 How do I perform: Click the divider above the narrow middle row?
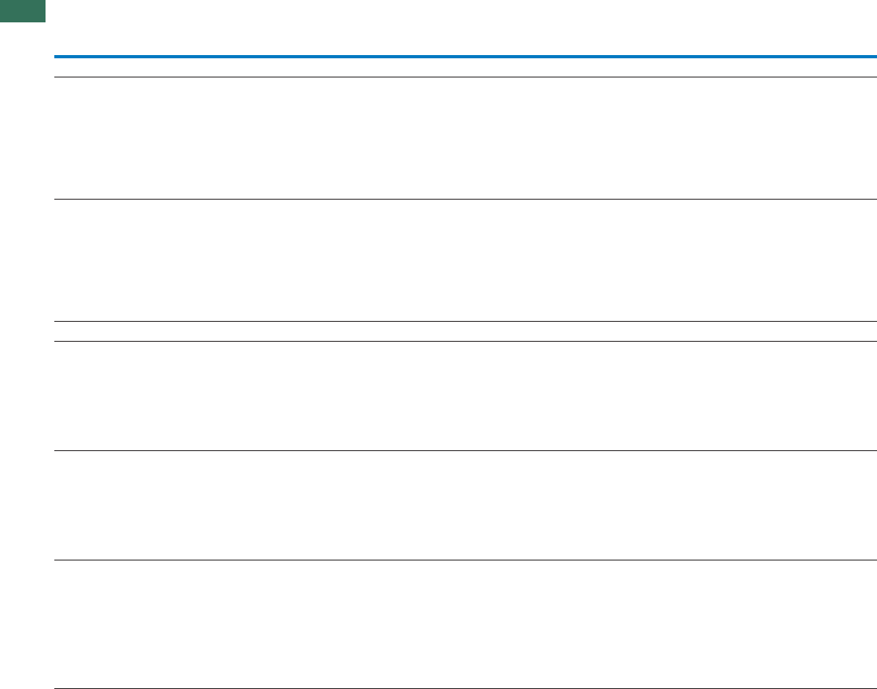click(465, 321)
